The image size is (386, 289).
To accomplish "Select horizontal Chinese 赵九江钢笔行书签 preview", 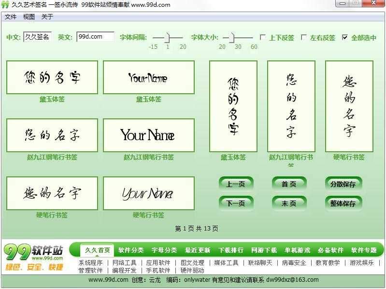I will [52, 135].
